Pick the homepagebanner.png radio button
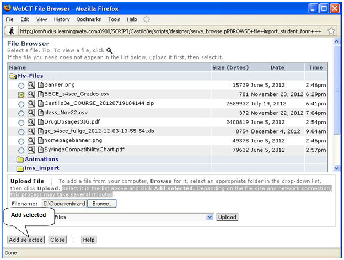This screenshot has width=344, height=260. tap(21, 141)
